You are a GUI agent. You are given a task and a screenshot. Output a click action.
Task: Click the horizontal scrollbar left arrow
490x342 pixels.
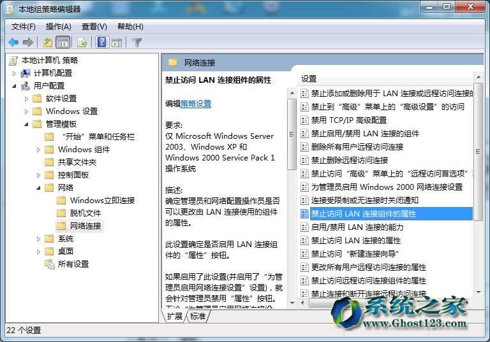(302, 303)
